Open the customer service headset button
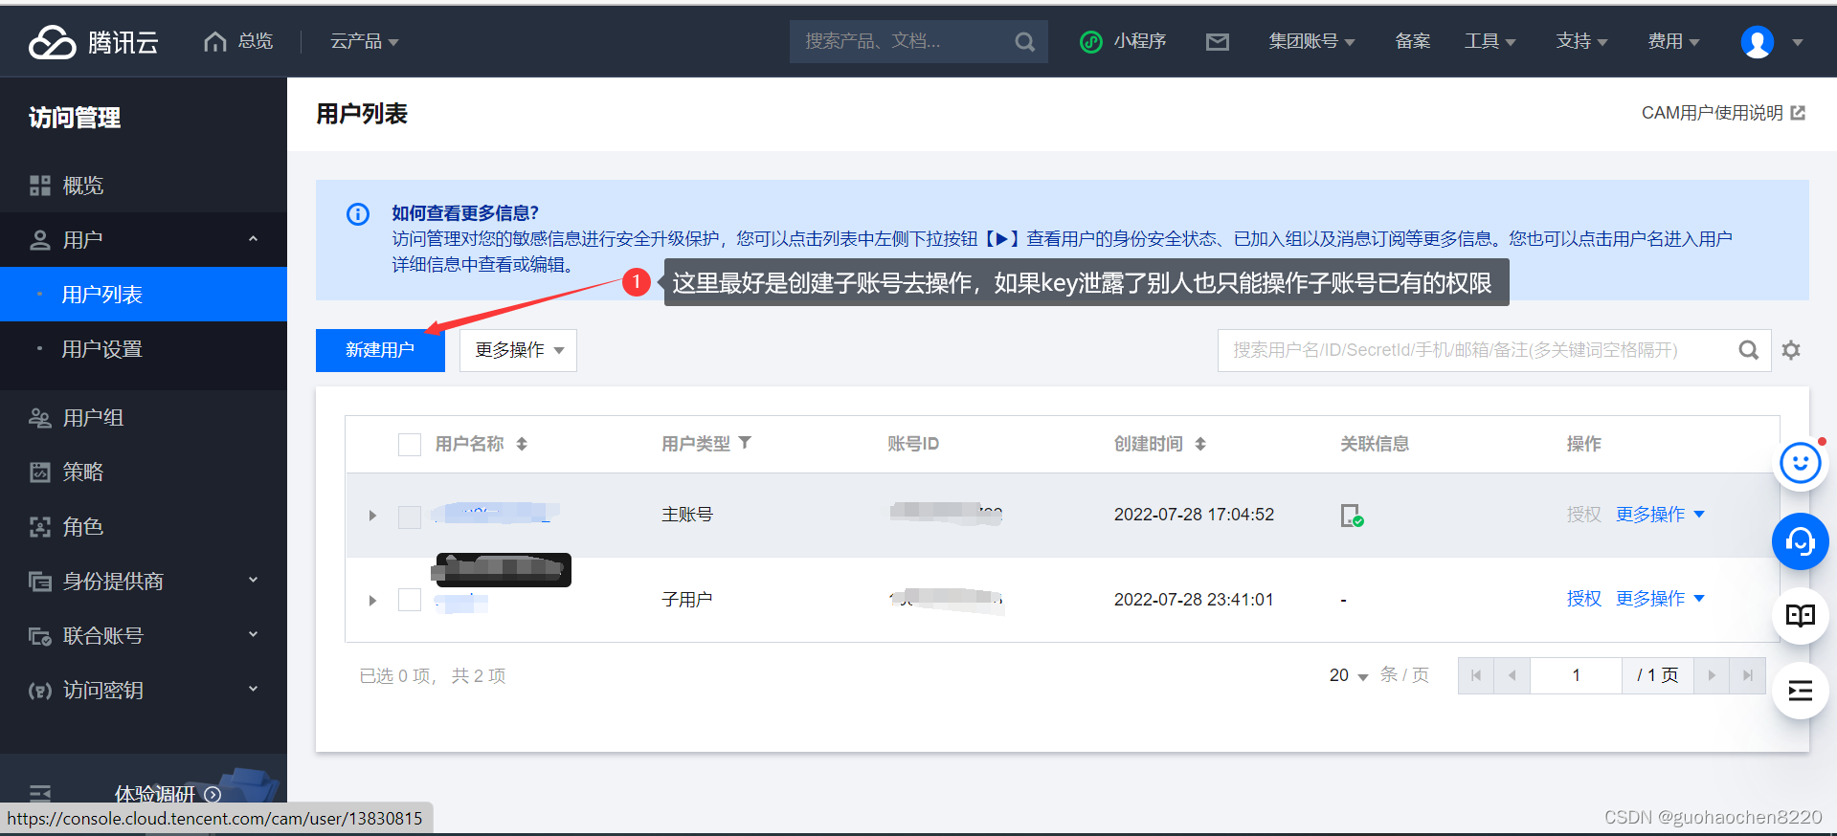Image resolution: width=1837 pixels, height=836 pixels. [x=1800, y=541]
